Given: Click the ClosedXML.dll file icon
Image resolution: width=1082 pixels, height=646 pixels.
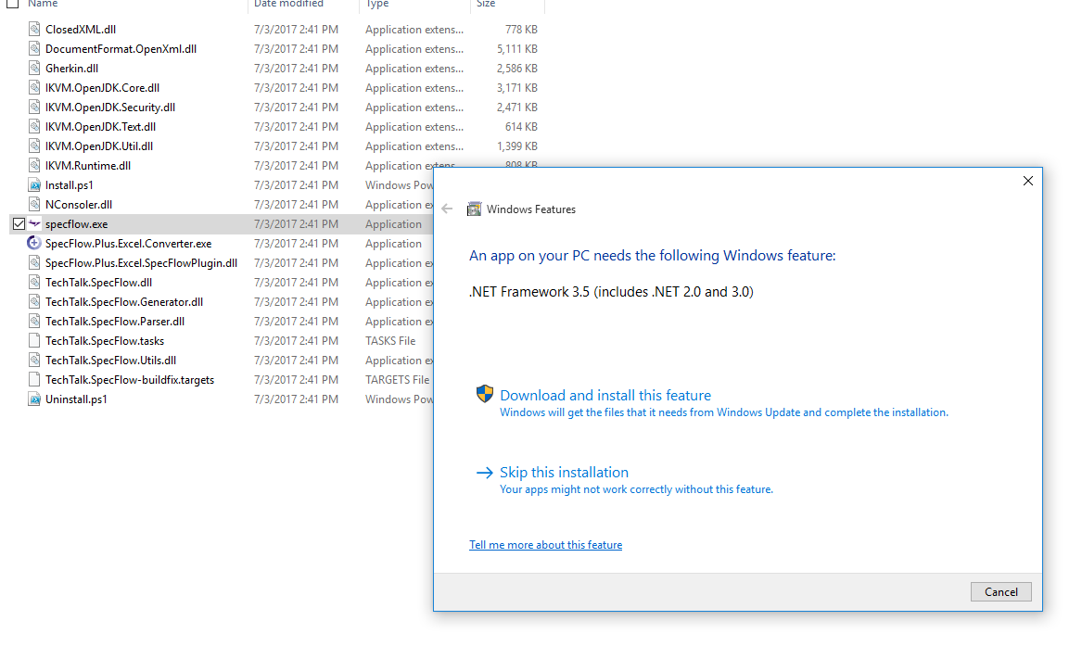Looking at the screenshot, I should 34,29.
